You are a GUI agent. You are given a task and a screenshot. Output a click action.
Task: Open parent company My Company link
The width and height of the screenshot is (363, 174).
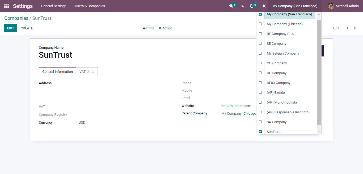[x=239, y=113]
